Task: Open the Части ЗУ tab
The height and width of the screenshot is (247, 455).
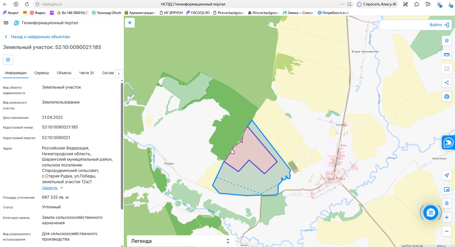Action: click(86, 73)
